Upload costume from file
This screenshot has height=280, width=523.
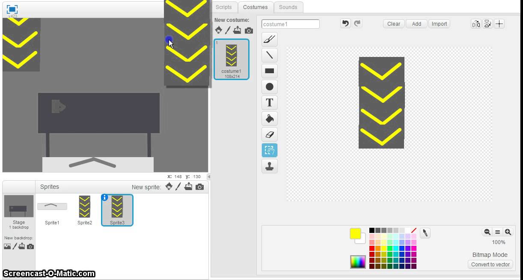click(238, 30)
